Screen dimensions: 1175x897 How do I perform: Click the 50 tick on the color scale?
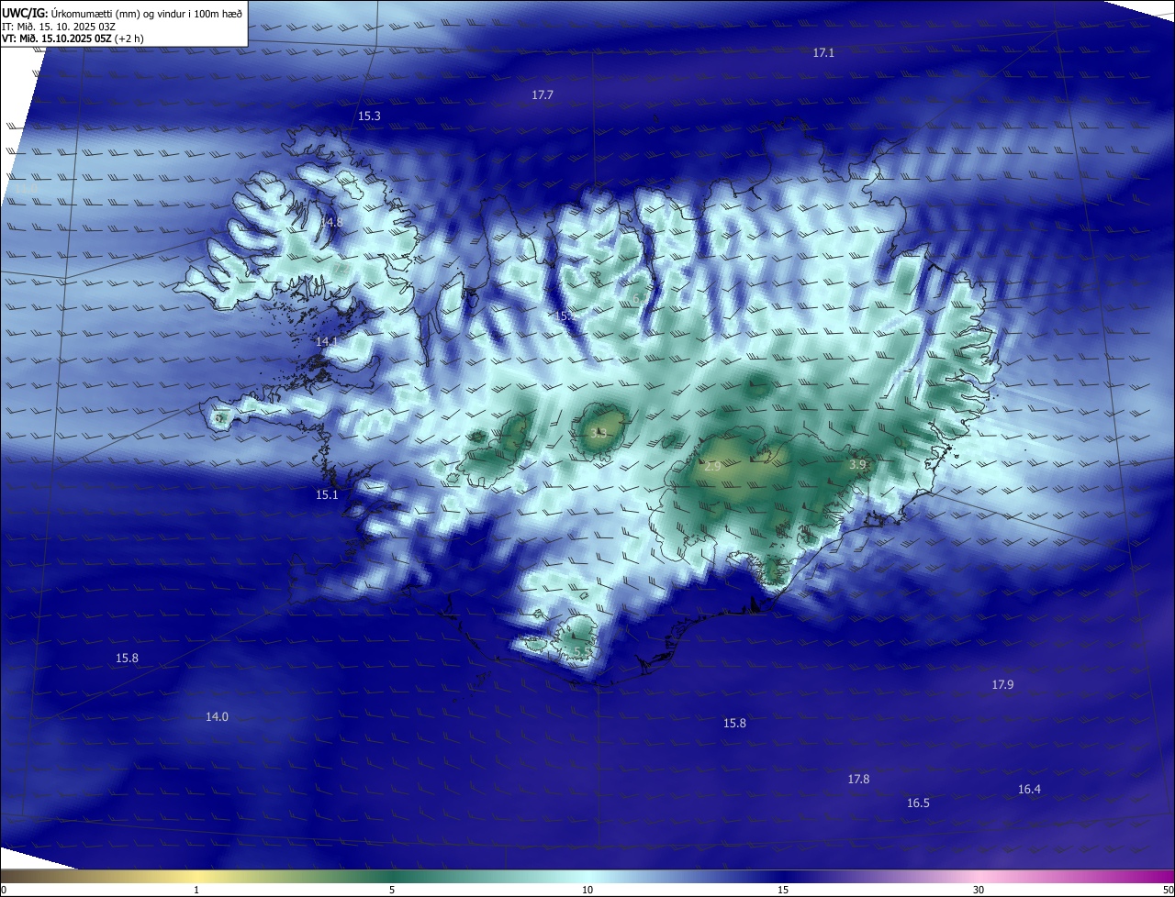pos(1168,891)
